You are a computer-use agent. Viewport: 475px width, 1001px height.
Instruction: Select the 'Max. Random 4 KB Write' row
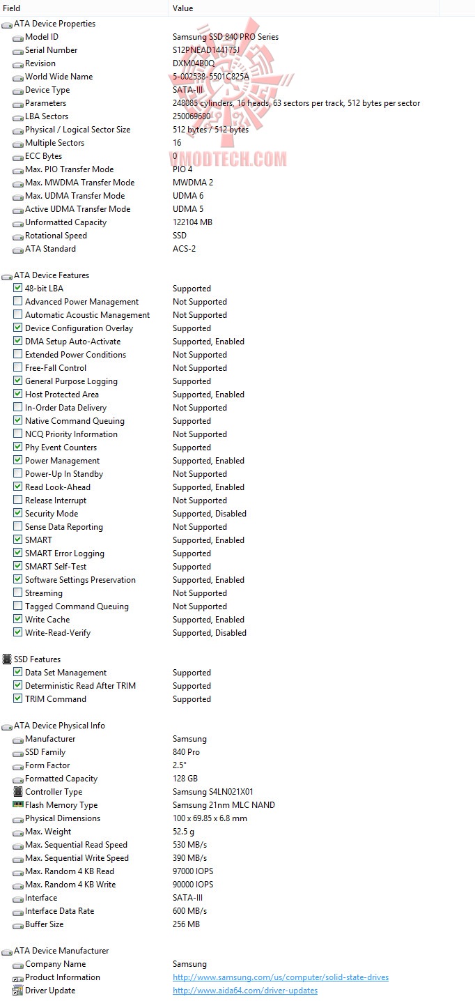pos(238,885)
